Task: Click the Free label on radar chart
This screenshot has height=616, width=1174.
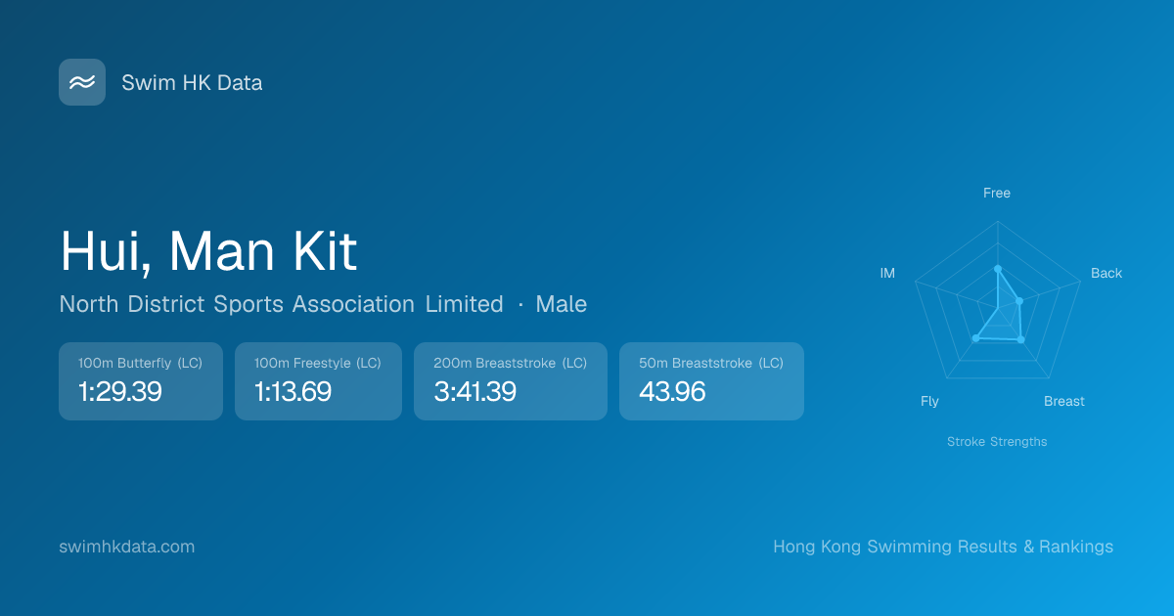Action: [x=997, y=193]
